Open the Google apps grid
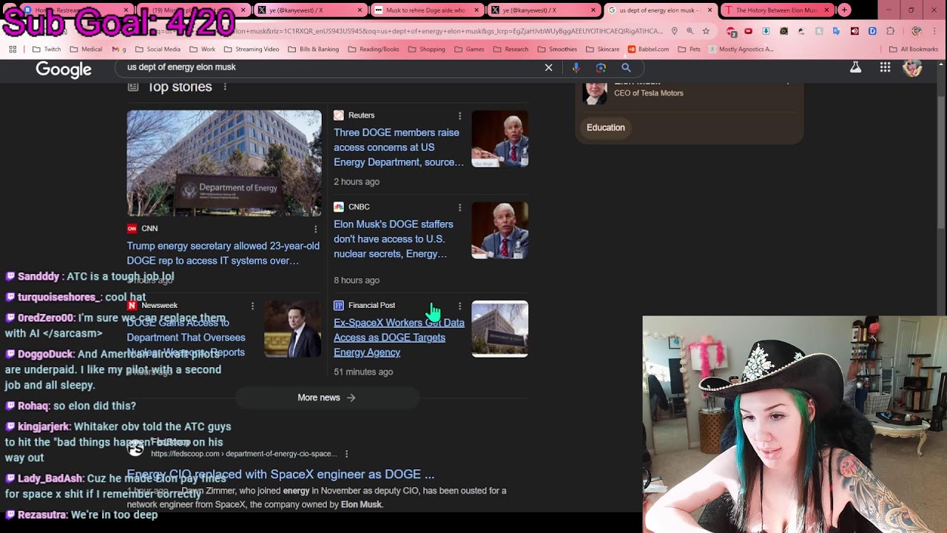This screenshot has height=533, width=947. pos(885,67)
